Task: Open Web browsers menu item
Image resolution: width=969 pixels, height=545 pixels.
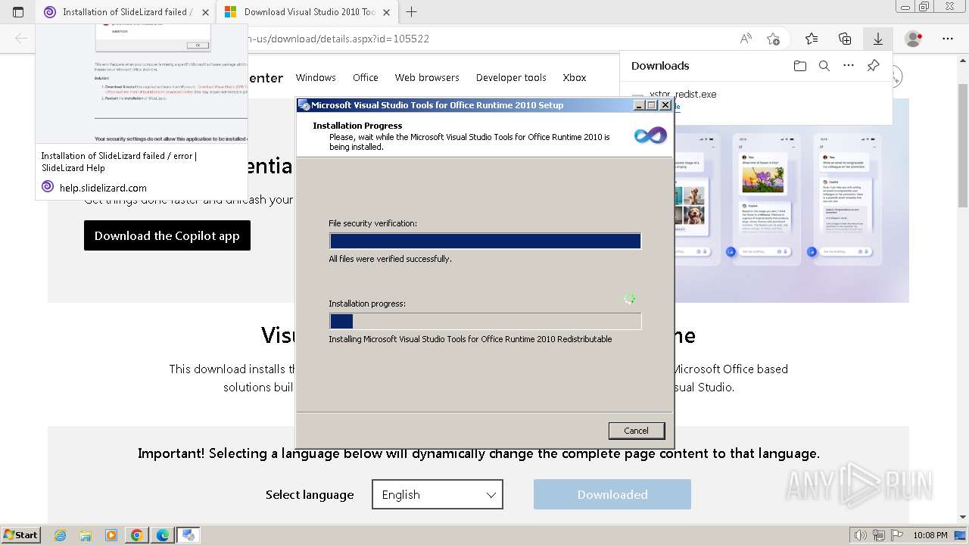Action: pos(427,77)
